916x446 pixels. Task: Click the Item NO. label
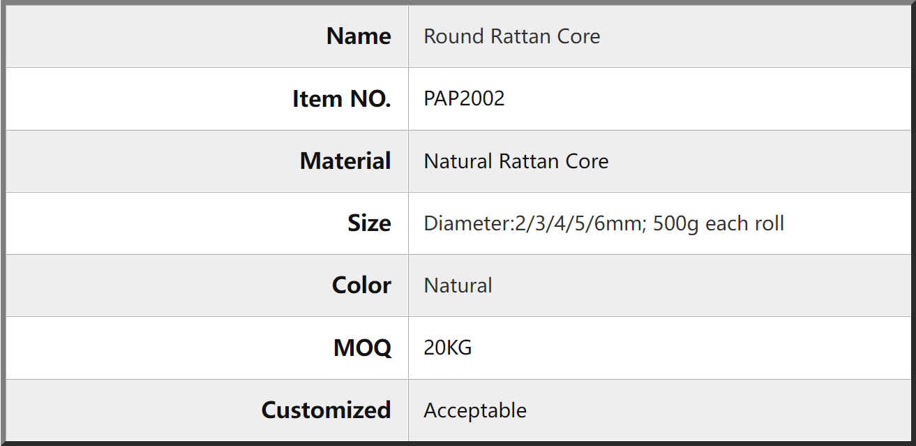pyautogui.click(x=342, y=99)
